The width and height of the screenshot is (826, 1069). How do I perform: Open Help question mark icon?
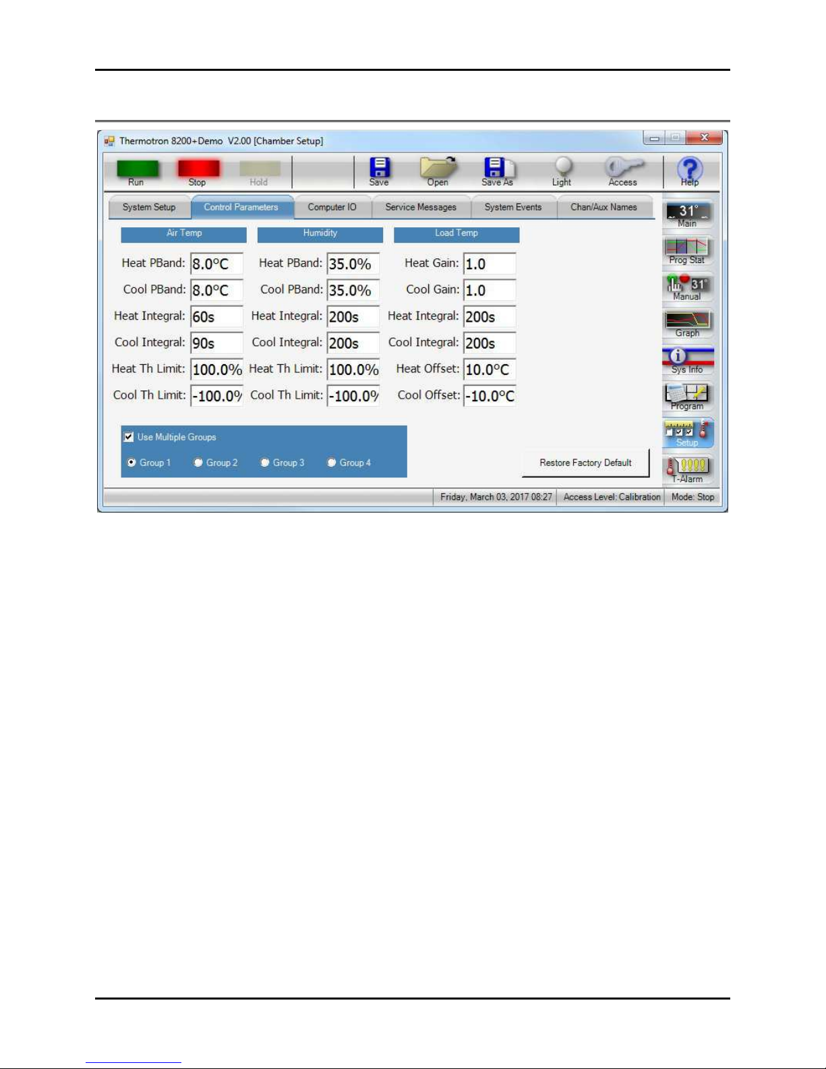690,171
